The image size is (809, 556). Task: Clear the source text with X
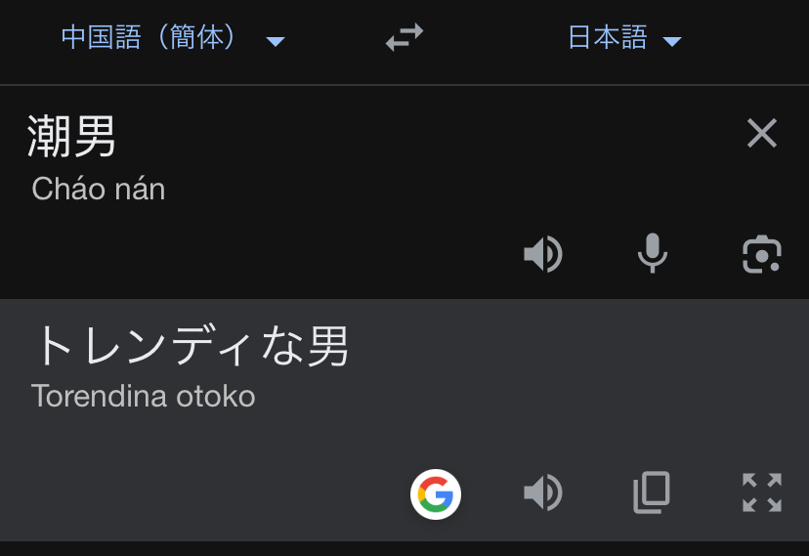click(761, 133)
